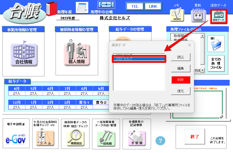This screenshot has height=153, width=233.
Task: Open the 検索抽出 magnifier icon
Action: pyautogui.click(x=76, y=138)
